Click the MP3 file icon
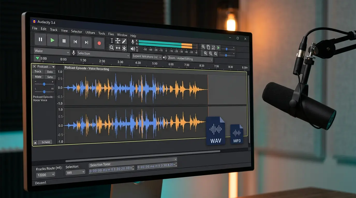Viewport: 356px width, 198px height. coord(237,134)
